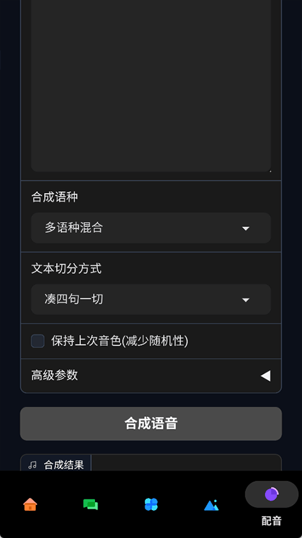Open the green chat bubbles icon
302x538 pixels.
click(91, 505)
